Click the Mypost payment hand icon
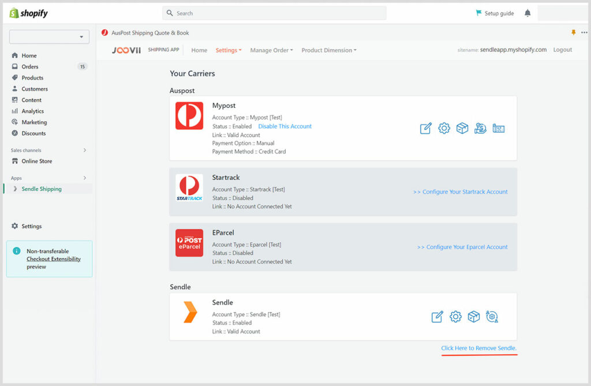This screenshot has width=591, height=386. point(480,129)
